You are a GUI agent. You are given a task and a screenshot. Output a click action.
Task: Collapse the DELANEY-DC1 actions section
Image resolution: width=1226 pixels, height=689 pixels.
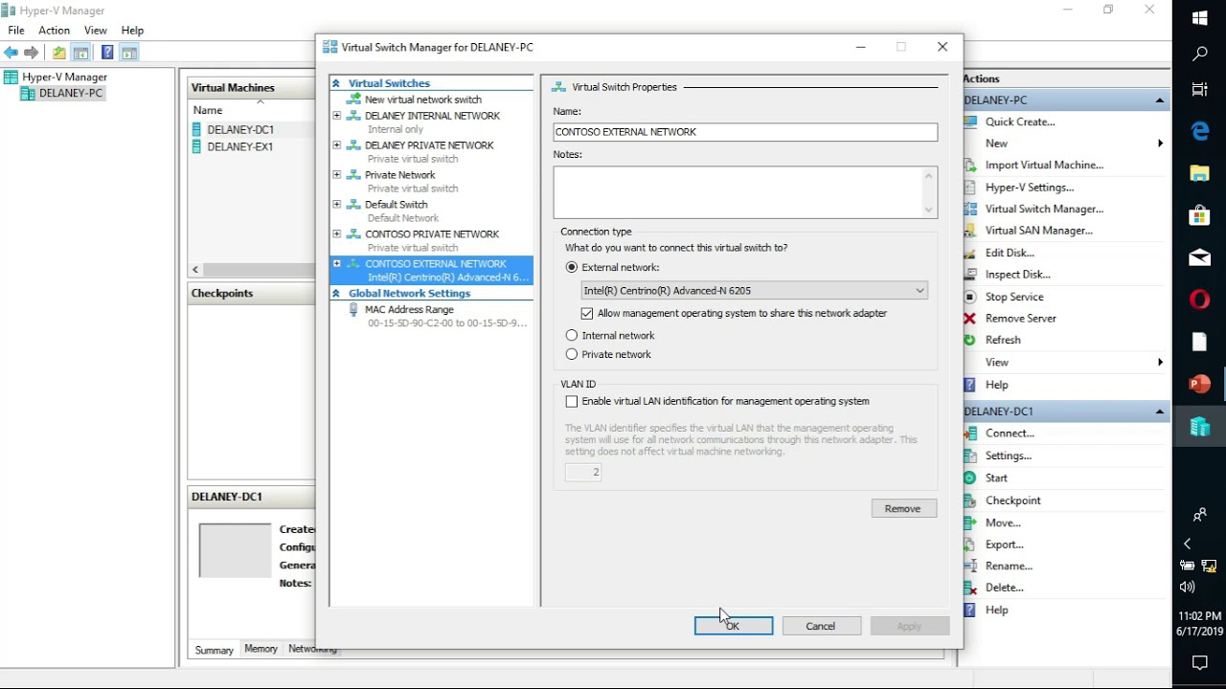[1159, 411]
